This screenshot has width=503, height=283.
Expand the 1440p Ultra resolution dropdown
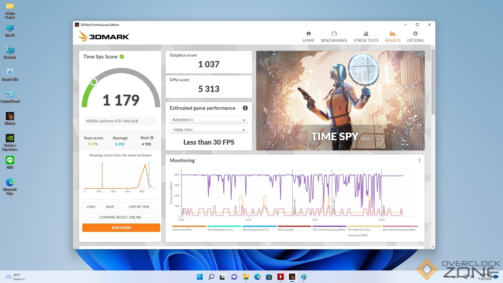click(209, 130)
